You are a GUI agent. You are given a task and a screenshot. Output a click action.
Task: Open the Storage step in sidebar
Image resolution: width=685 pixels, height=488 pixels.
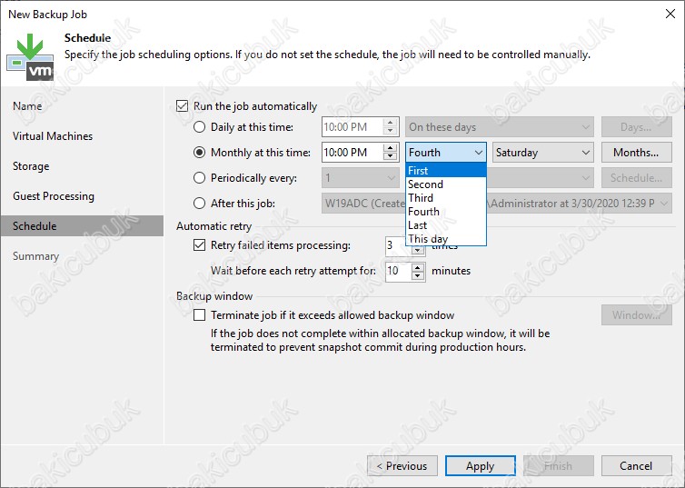click(x=82, y=166)
